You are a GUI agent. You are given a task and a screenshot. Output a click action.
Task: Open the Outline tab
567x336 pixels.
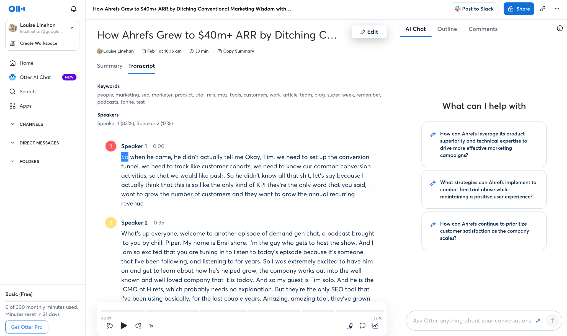point(447,29)
